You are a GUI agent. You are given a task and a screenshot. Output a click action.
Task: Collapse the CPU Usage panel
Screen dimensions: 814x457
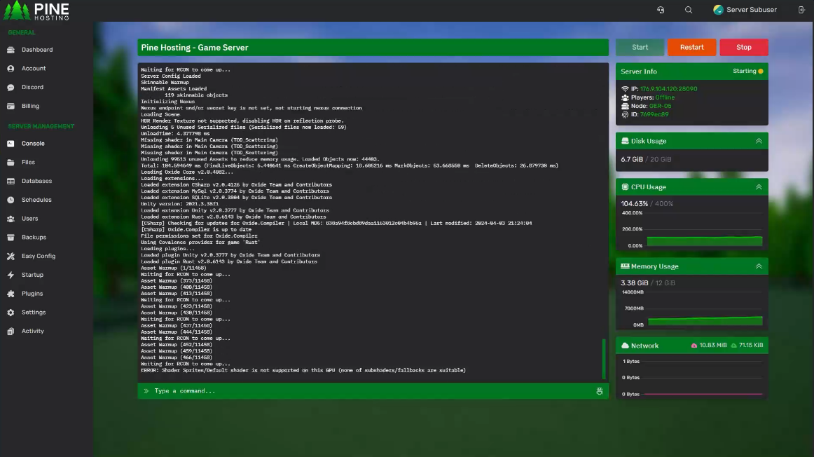click(759, 187)
